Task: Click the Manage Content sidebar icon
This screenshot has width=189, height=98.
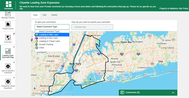Action: pyautogui.click(x=8, y=14)
